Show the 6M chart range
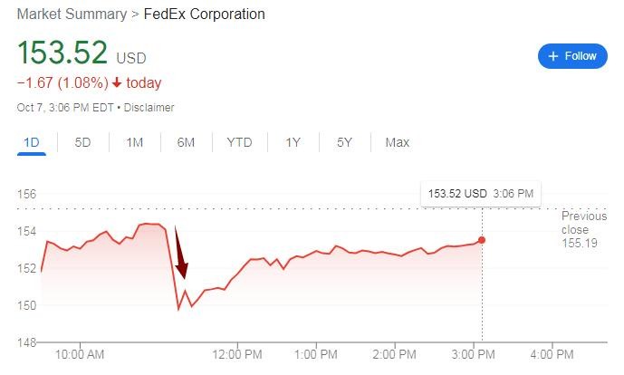The image size is (624, 375). coord(186,142)
